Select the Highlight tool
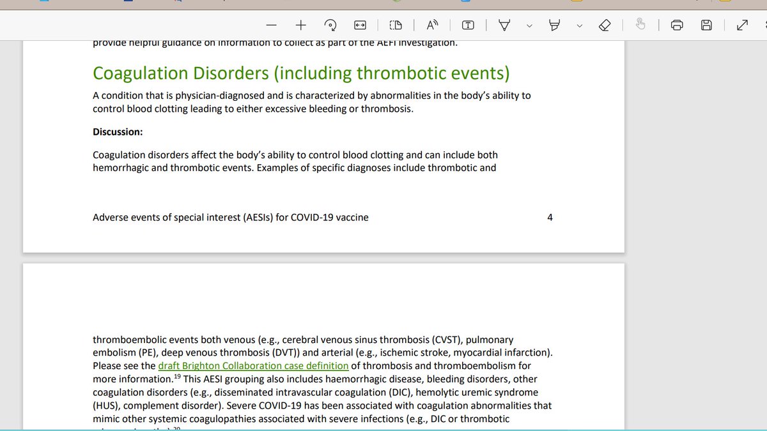 coord(555,26)
